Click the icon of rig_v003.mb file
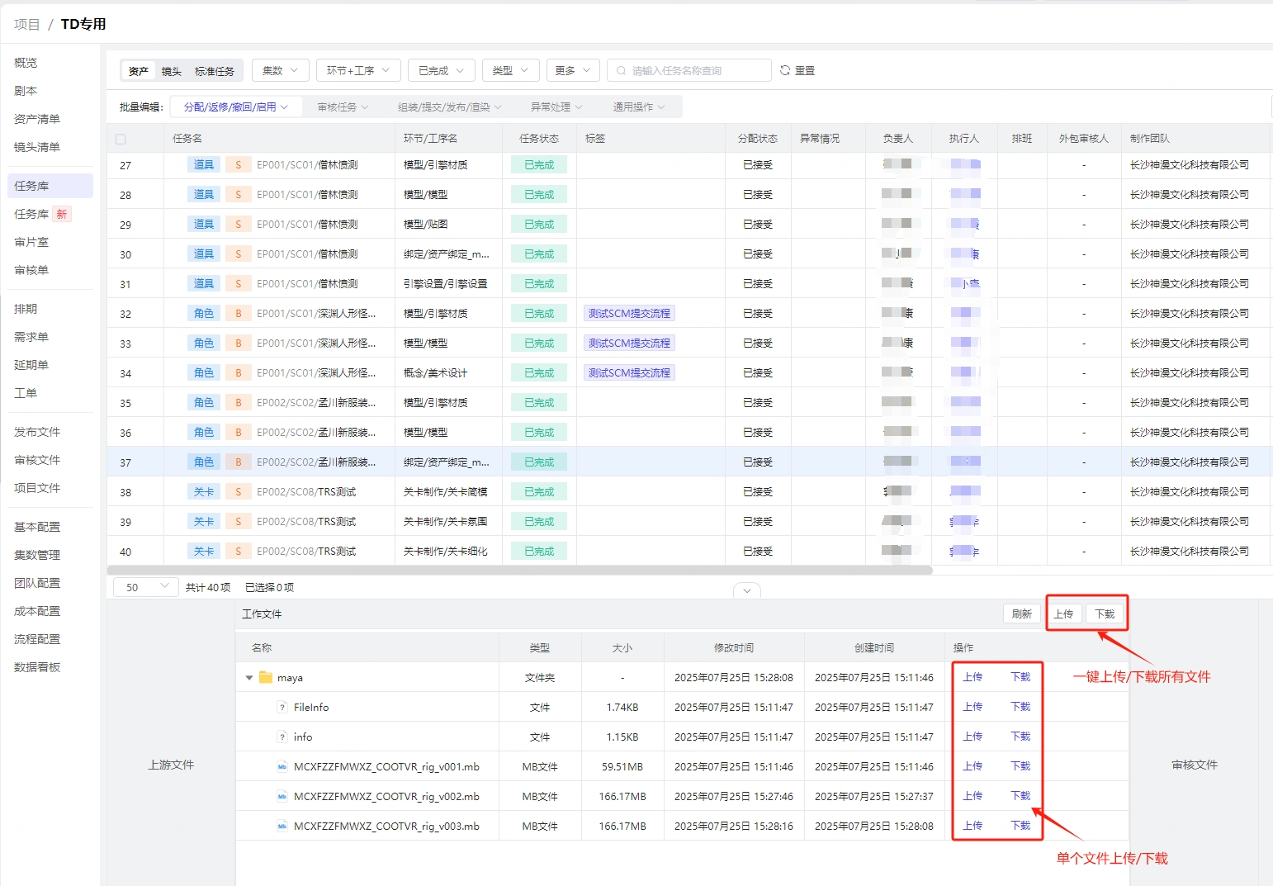The image size is (1273, 886). [282, 827]
